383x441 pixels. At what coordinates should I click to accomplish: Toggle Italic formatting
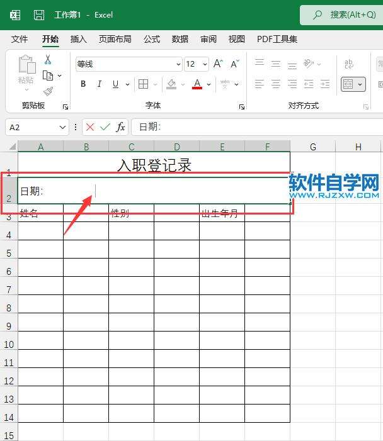(x=100, y=84)
